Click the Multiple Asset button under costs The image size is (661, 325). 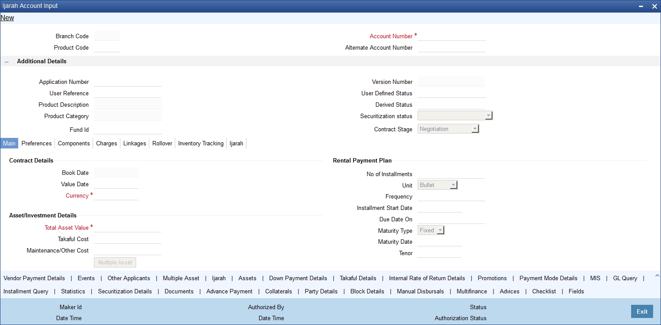point(115,263)
